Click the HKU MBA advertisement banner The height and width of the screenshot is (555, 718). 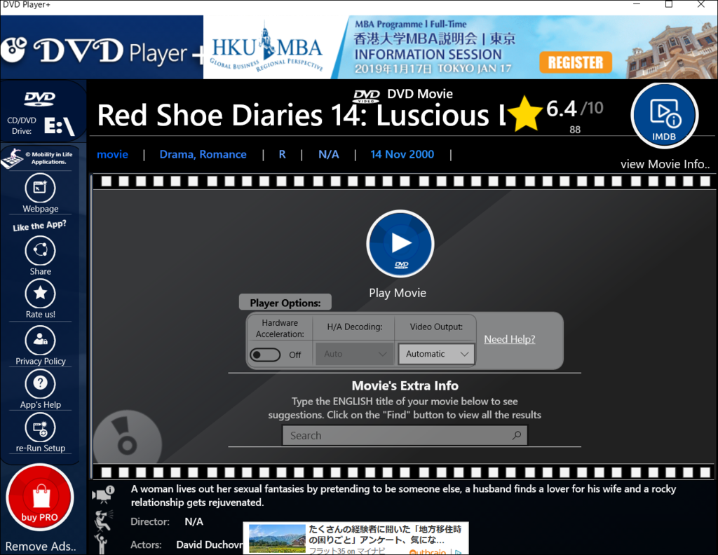460,47
